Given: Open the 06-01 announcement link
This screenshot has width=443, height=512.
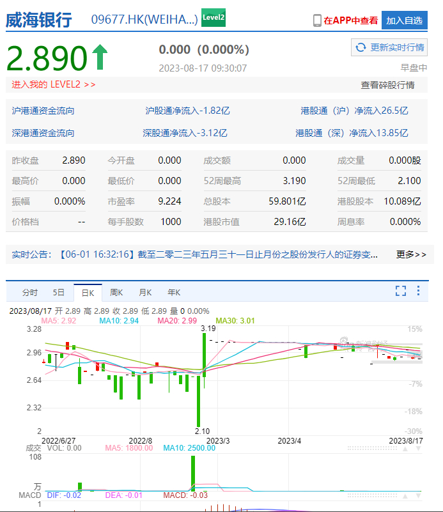Looking at the screenshot, I should pos(219,254).
